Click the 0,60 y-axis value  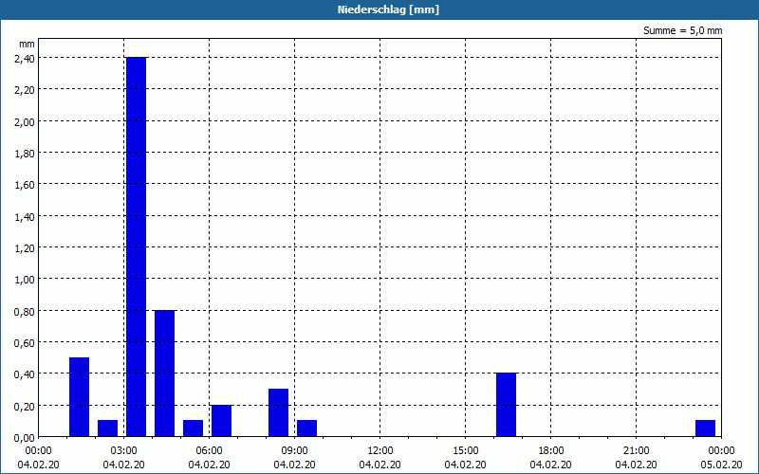click(x=25, y=343)
